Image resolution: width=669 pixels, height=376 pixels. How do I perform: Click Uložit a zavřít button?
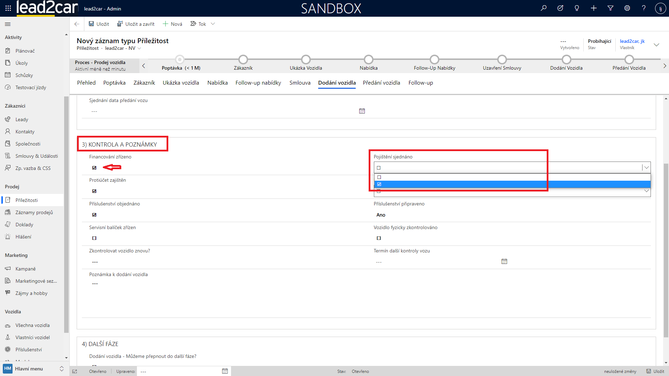[136, 24]
